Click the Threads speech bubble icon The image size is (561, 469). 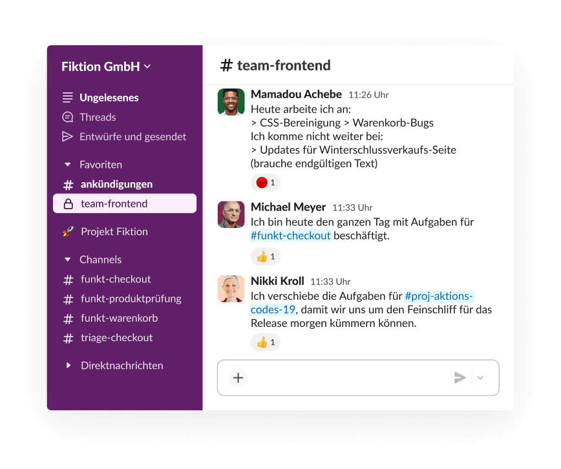tap(68, 117)
